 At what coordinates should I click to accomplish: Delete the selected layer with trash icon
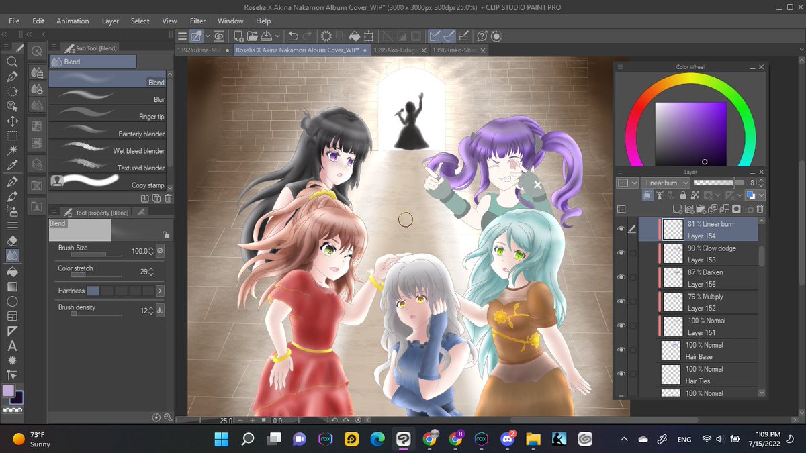760,209
